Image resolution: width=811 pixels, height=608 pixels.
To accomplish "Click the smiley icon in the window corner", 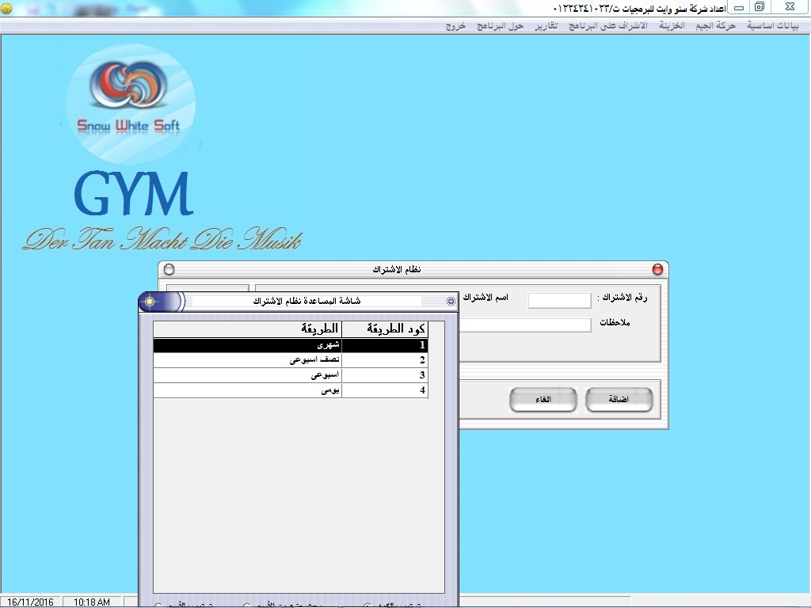I will (6, 7).
